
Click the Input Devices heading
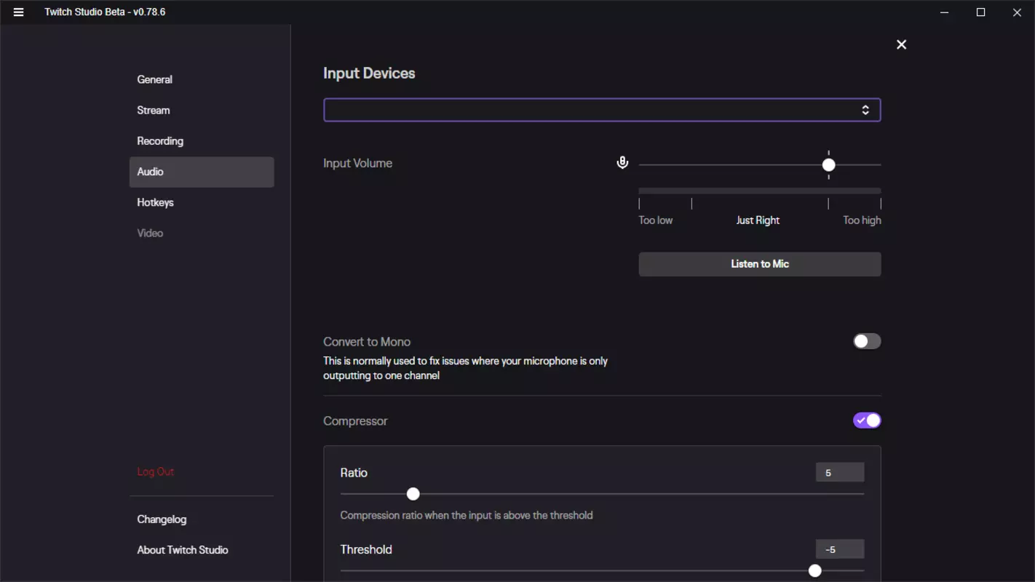click(x=369, y=73)
